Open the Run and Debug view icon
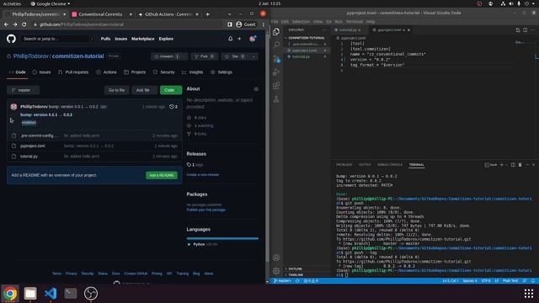 click(276, 72)
